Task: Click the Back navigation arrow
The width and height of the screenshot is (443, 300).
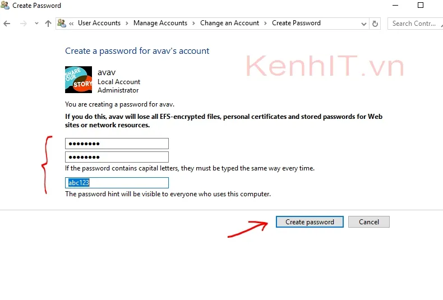Action: [7, 24]
